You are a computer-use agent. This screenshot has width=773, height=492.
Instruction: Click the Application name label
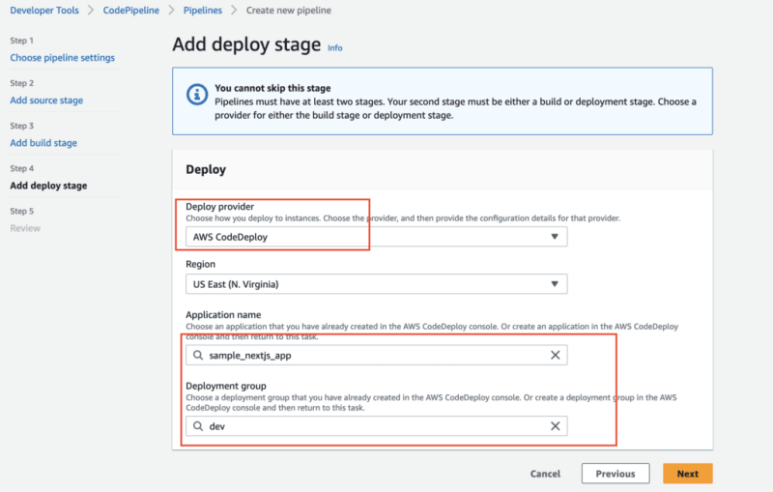pos(223,314)
